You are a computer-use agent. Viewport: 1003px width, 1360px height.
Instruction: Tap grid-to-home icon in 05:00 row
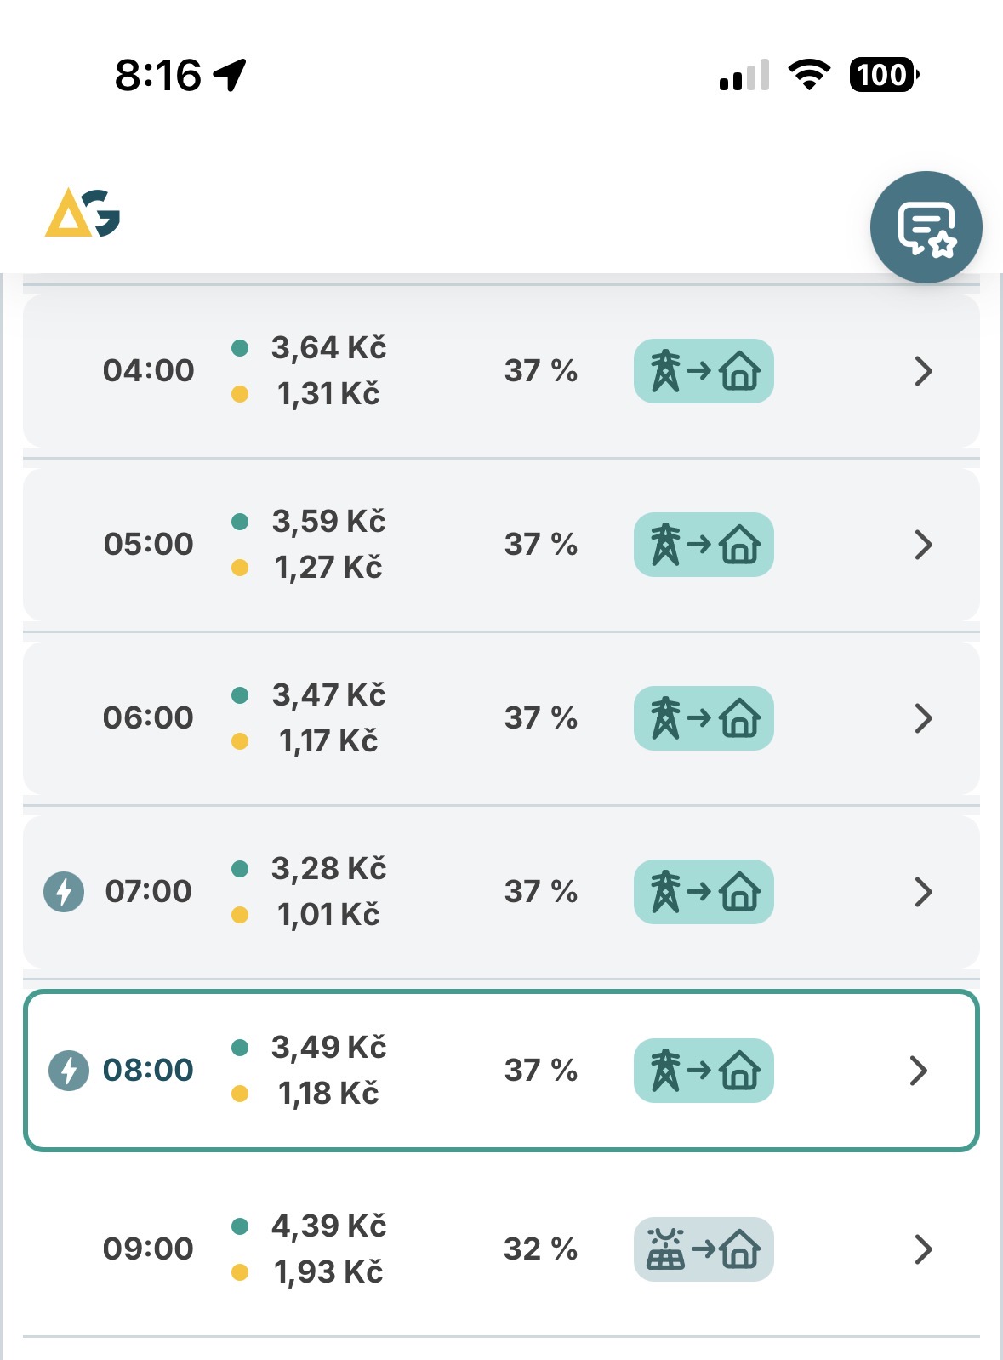pos(704,545)
